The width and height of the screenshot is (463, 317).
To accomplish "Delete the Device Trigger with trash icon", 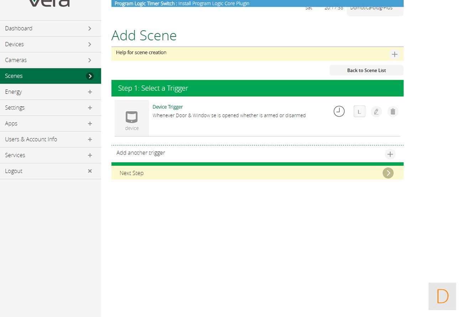I will pos(392,111).
